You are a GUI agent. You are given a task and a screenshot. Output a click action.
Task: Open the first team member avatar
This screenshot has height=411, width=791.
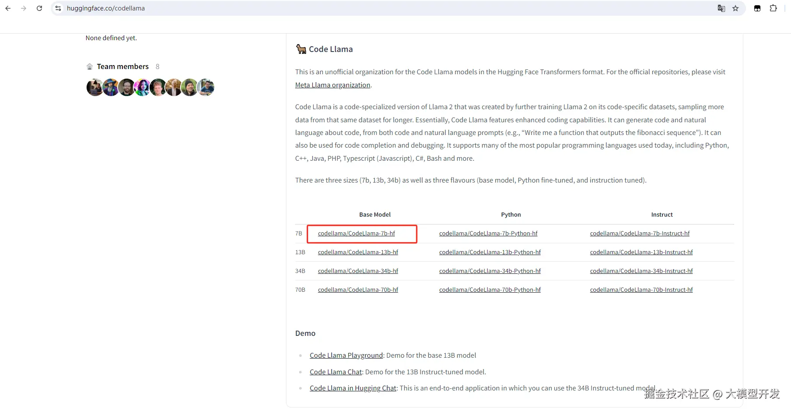[94, 87]
